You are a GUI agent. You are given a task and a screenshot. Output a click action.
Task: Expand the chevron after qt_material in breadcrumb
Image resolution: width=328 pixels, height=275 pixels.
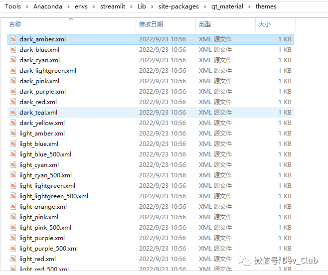(249, 6)
